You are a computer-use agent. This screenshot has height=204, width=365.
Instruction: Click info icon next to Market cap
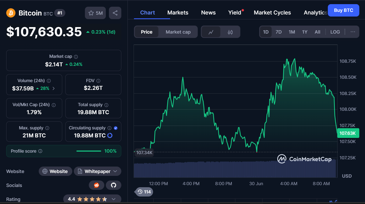tap(76, 57)
